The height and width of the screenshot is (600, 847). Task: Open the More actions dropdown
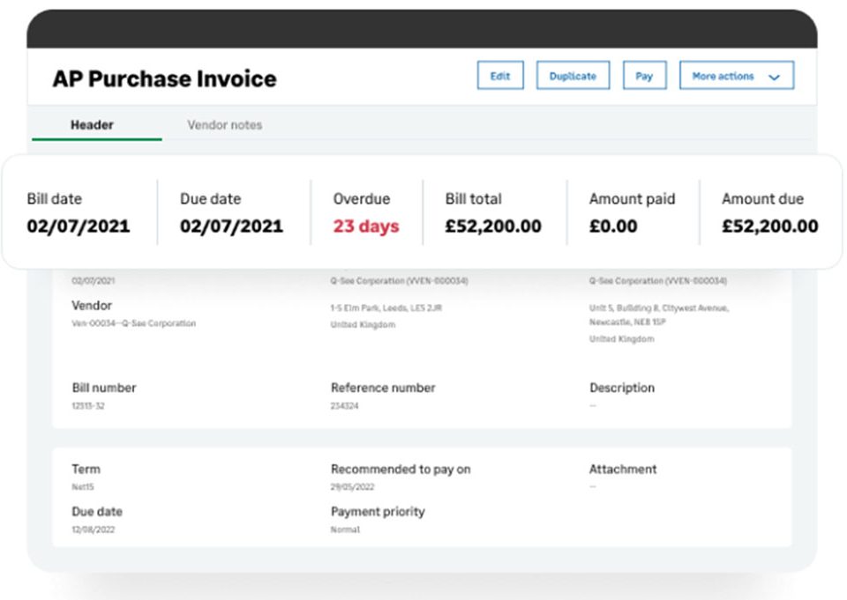coord(736,76)
